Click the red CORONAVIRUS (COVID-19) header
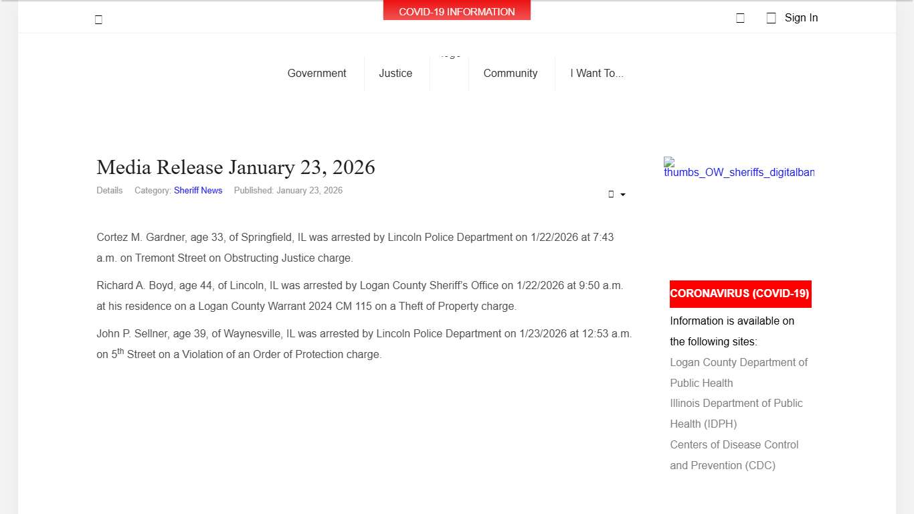 (x=740, y=294)
